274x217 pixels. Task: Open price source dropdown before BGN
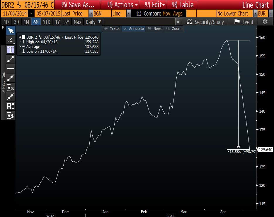click(91, 13)
